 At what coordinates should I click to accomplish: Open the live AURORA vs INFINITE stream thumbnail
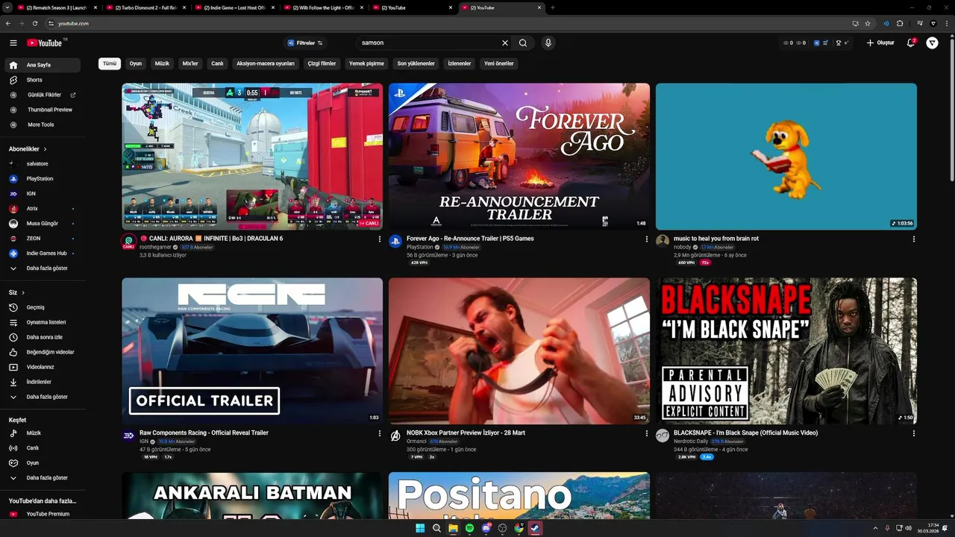click(252, 157)
